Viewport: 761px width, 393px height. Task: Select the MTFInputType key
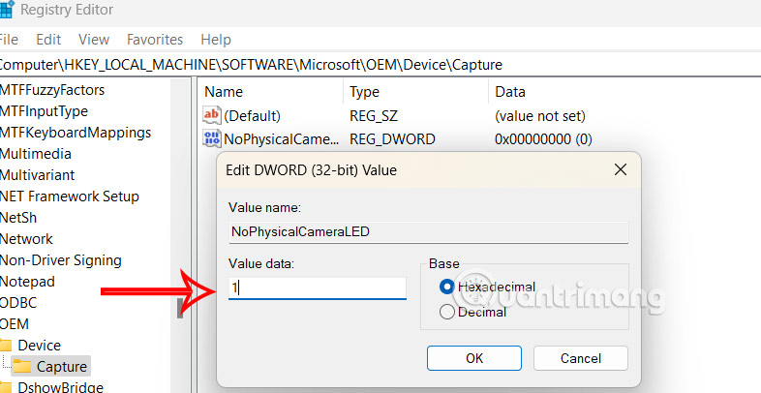pyautogui.click(x=44, y=111)
